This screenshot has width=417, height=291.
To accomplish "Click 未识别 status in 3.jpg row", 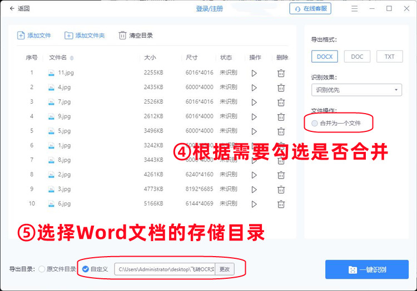I will [229, 189].
